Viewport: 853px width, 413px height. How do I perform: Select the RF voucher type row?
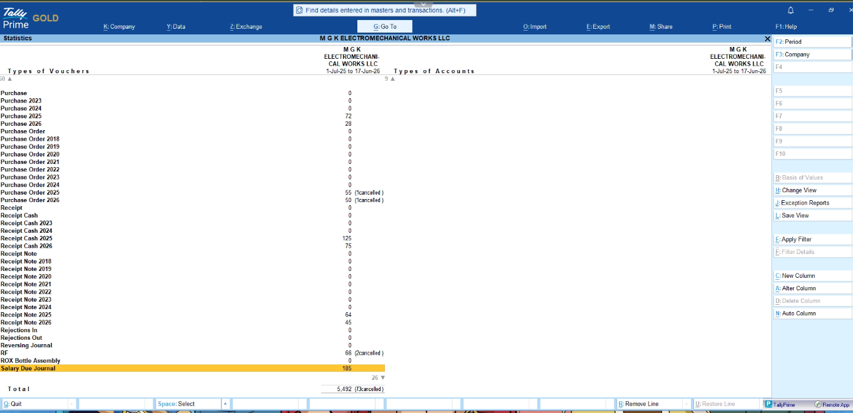tap(192, 353)
